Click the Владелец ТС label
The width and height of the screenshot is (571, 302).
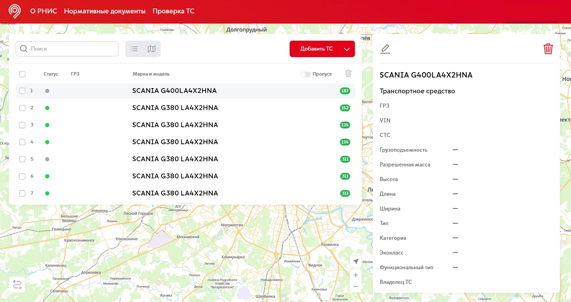[396, 282]
